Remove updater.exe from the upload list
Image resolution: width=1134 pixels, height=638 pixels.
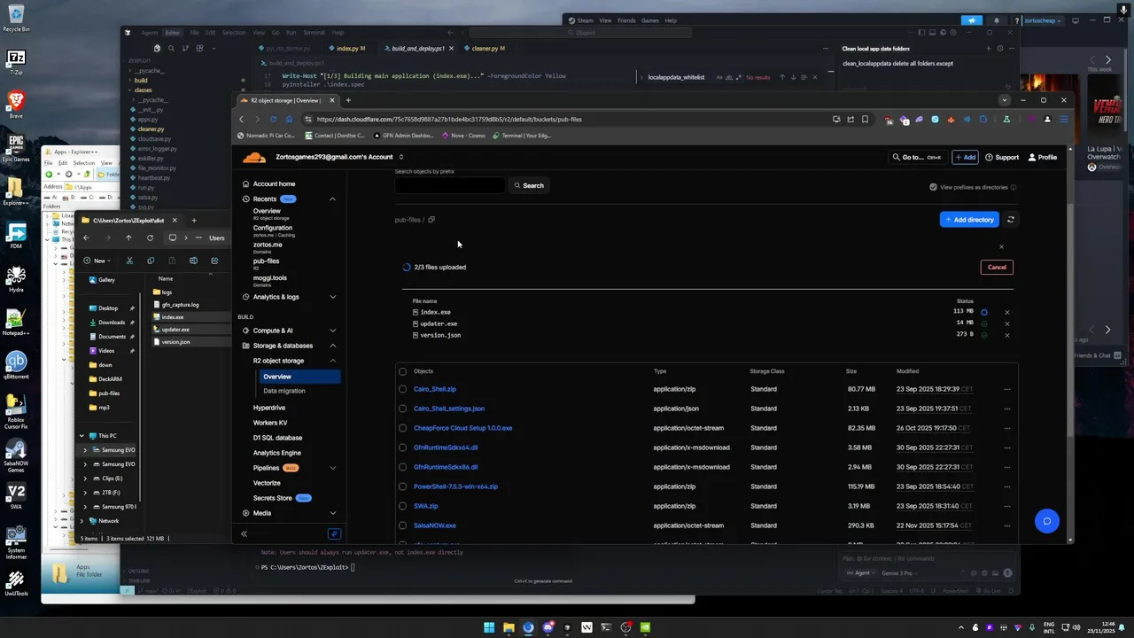[x=1006, y=323]
